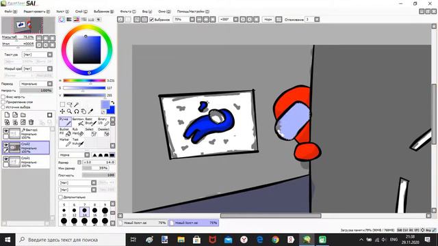This screenshot has width=438, height=246.
Task: Select the Bucket Fill tool
Action: [x=65, y=132]
